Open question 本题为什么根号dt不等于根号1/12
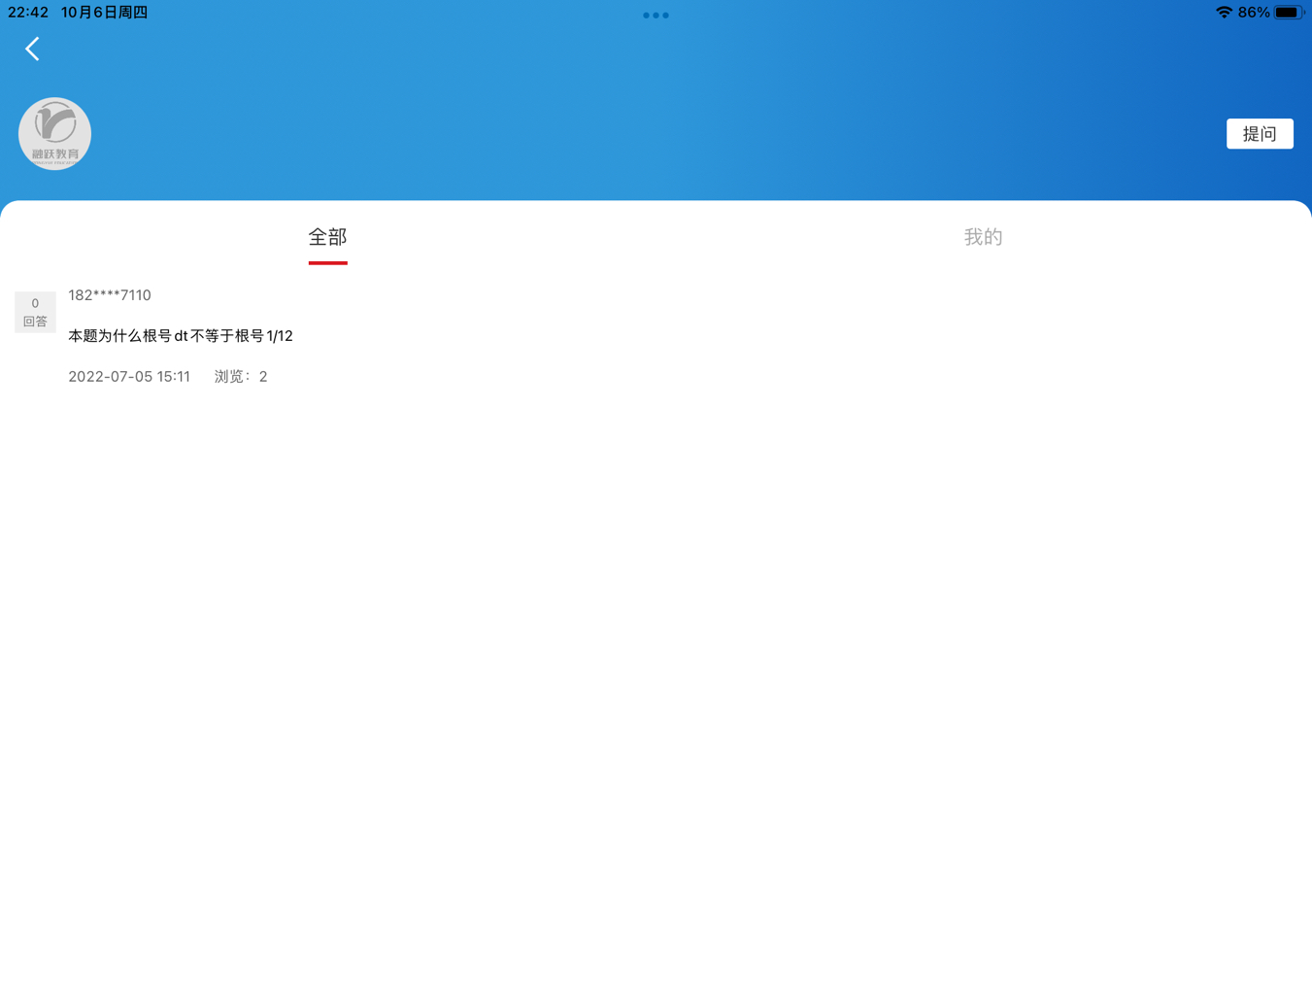Viewport: 1312px width, 984px height. click(x=181, y=336)
